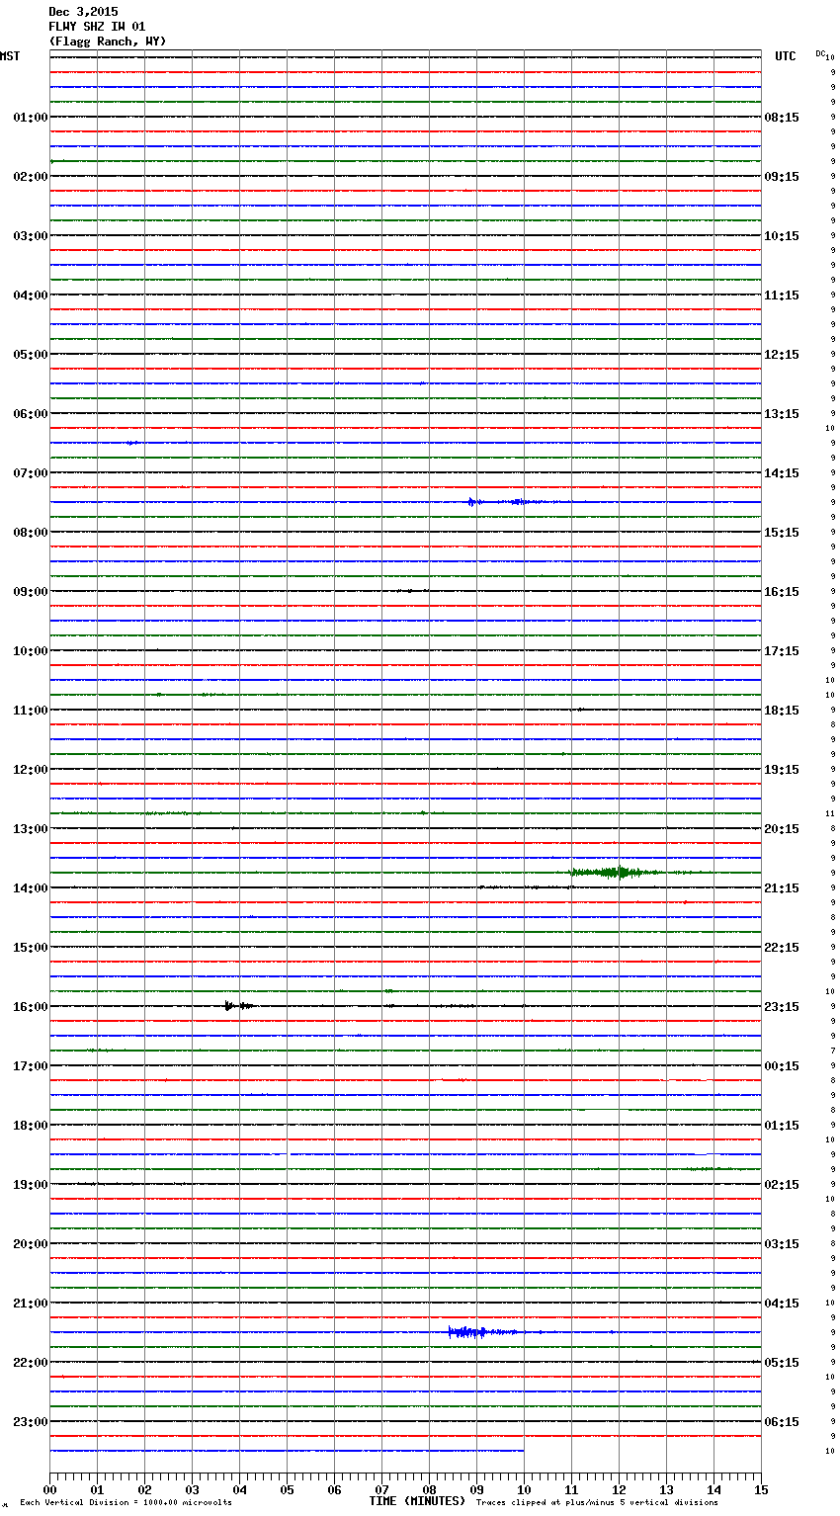The height and width of the screenshot is (1516, 840).
Task: Click the '15' minute tick on bottom axis
Action: click(761, 1489)
